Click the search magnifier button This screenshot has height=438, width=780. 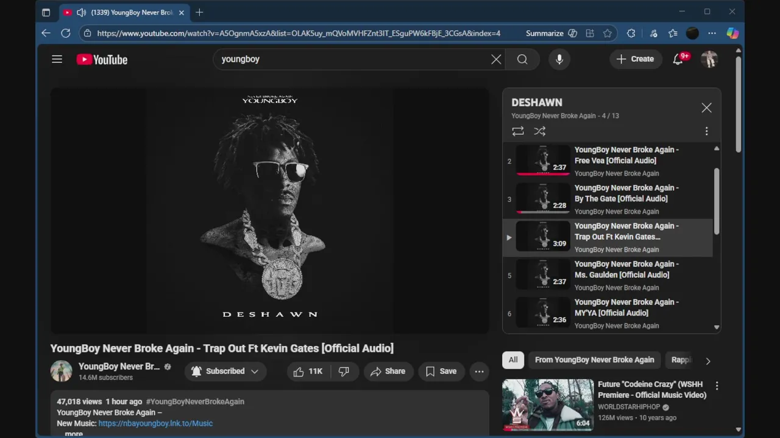coord(522,59)
